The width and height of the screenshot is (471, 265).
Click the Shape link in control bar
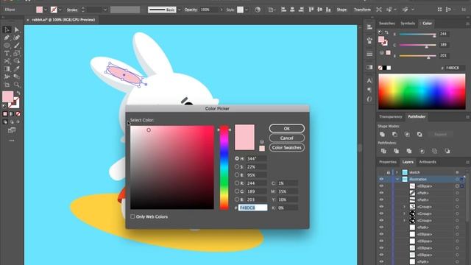tap(341, 10)
